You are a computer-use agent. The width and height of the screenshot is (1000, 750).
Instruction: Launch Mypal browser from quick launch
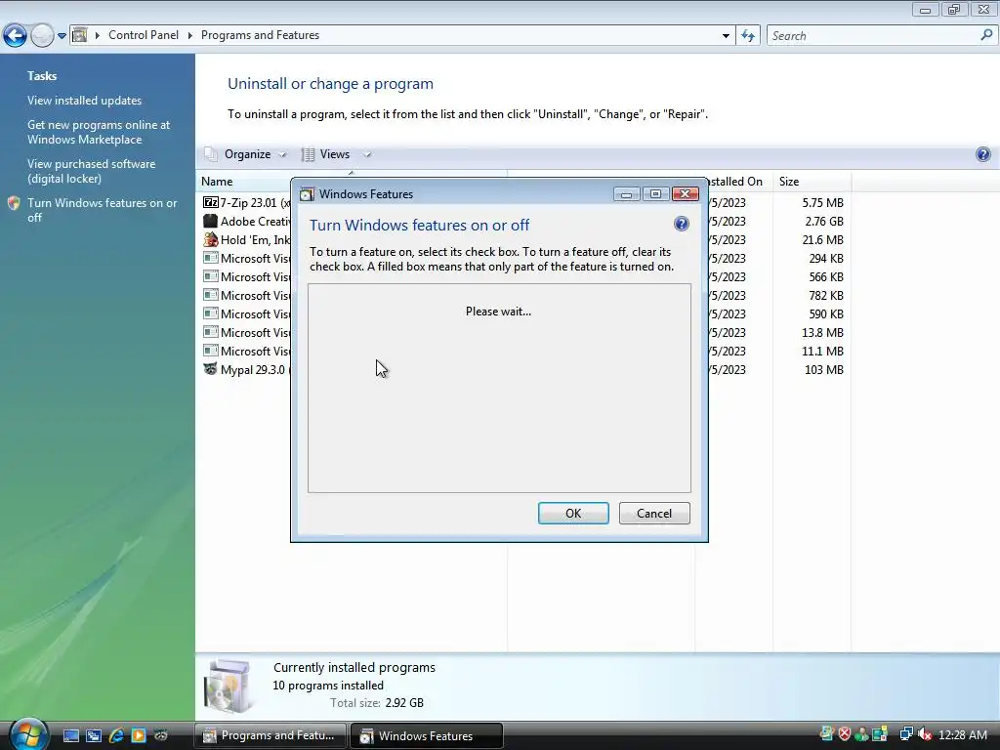pos(161,736)
